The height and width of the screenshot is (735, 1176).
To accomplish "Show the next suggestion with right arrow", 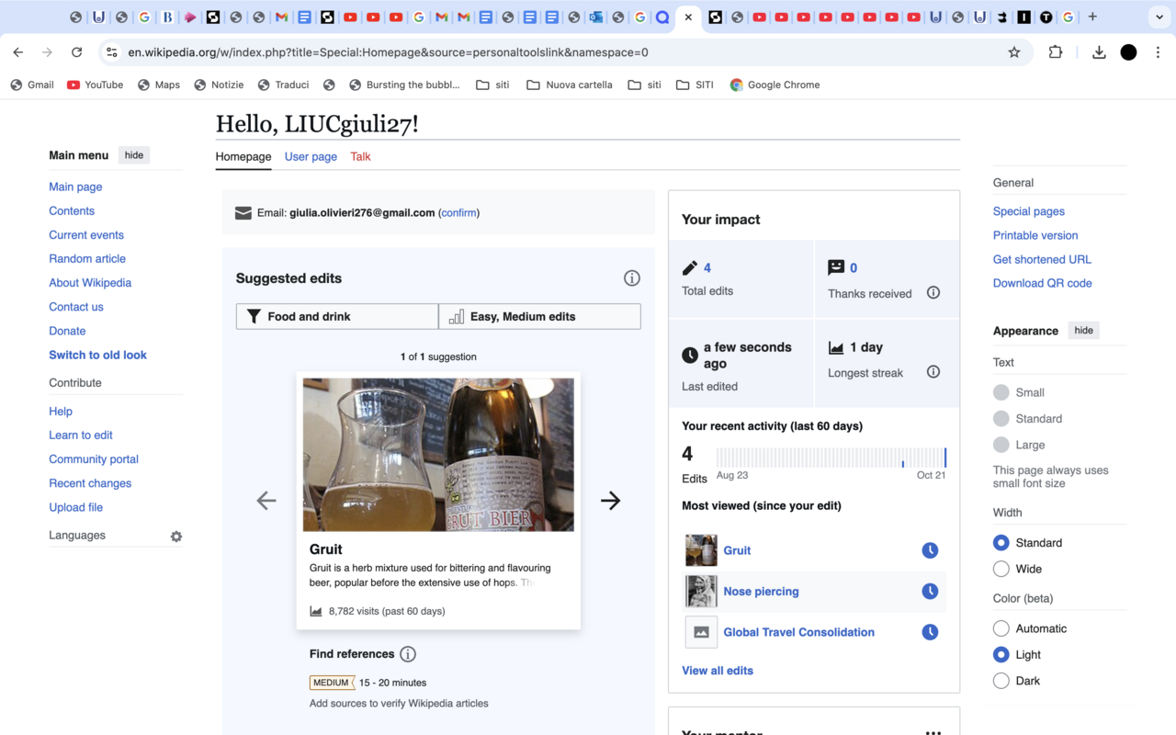I will (x=610, y=501).
